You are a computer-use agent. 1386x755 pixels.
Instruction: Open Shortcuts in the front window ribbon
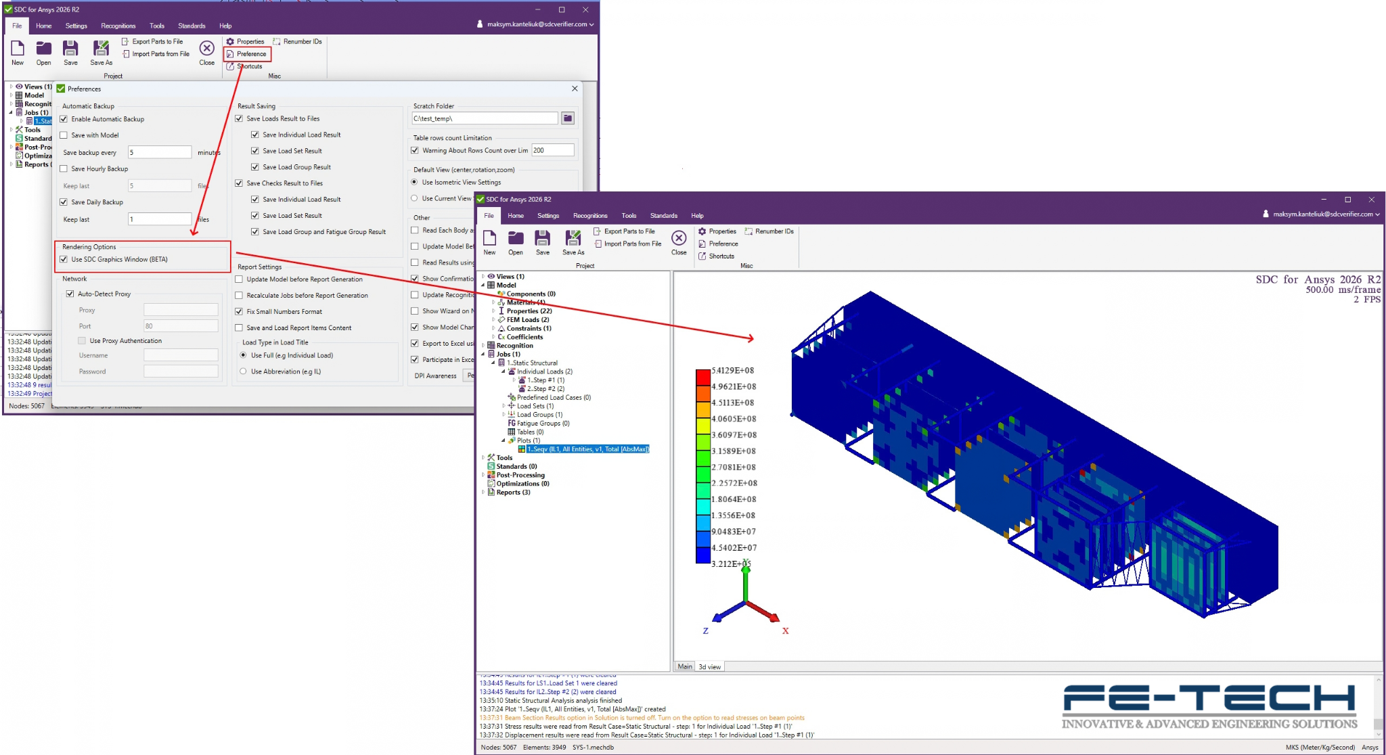(716, 256)
